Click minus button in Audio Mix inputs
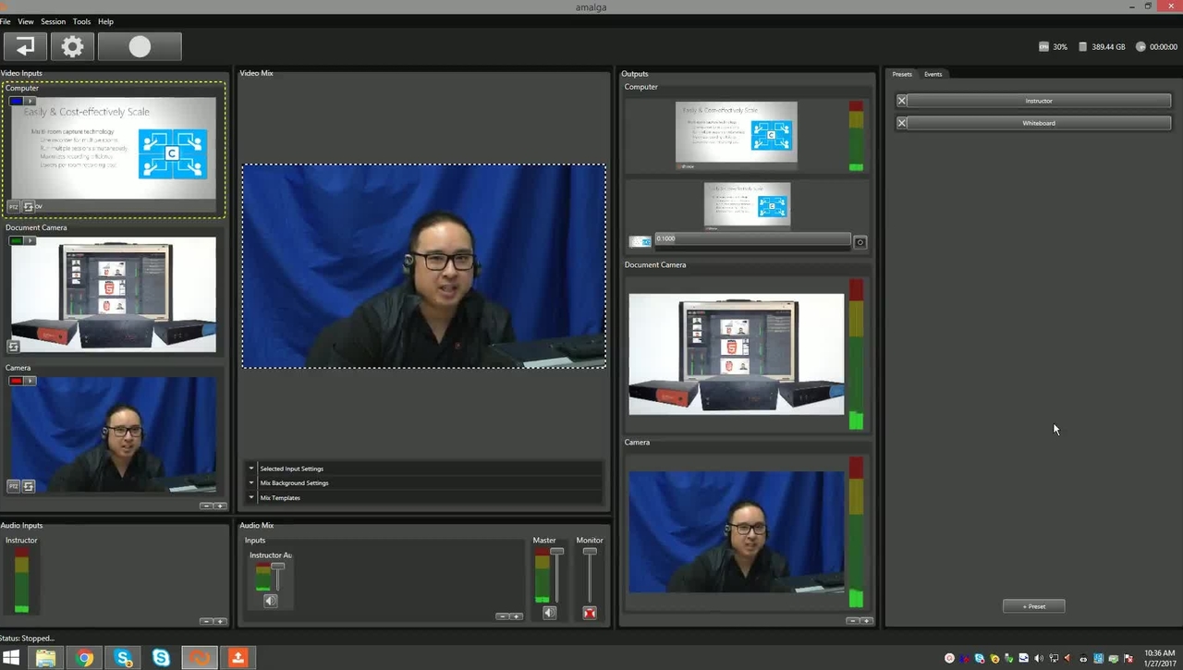This screenshot has width=1183, height=670. pyautogui.click(x=502, y=616)
